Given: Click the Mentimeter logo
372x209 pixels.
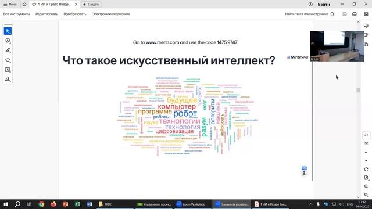Looking at the screenshot, I should pyautogui.click(x=298, y=57).
